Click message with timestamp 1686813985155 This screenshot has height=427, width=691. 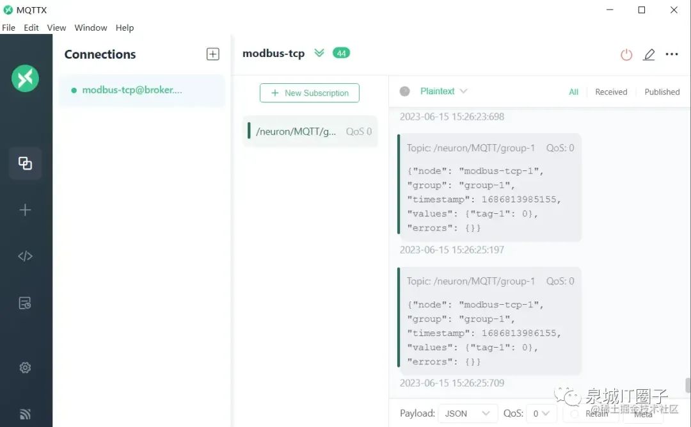pyautogui.click(x=489, y=188)
